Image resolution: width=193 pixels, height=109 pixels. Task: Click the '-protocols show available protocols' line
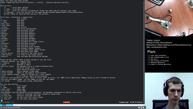click(x=18, y=43)
